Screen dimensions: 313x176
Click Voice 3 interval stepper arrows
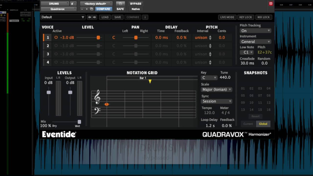pyautogui.click(x=210, y=54)
